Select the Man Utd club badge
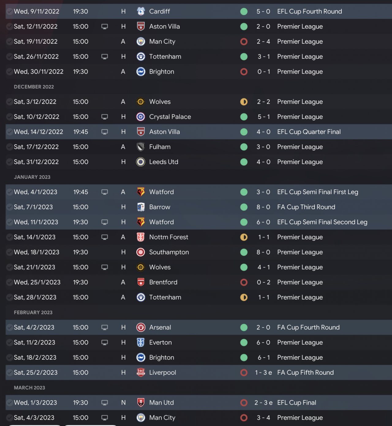Image resolution: width=392 pixels, height=426 pixels. coord(141,403)
